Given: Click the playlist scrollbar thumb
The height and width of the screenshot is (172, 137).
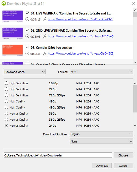Looking at the screenshot, I should coord(135,14).
